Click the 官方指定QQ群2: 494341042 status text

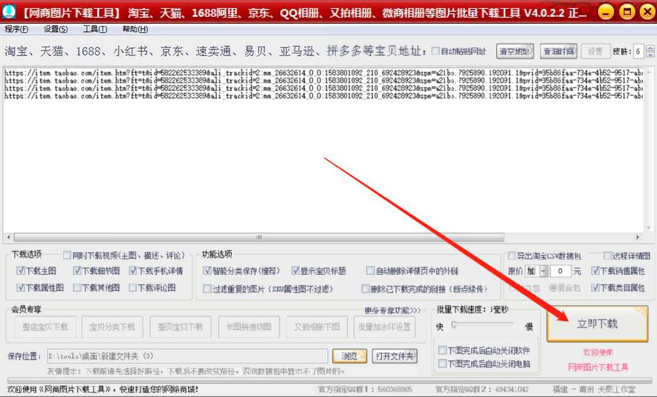click(482, 390)
